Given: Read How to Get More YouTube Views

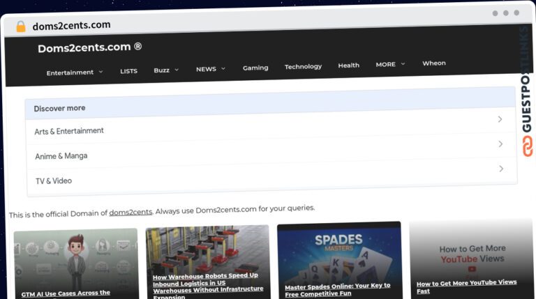Looking at the screenshot, I should (467, 286).
